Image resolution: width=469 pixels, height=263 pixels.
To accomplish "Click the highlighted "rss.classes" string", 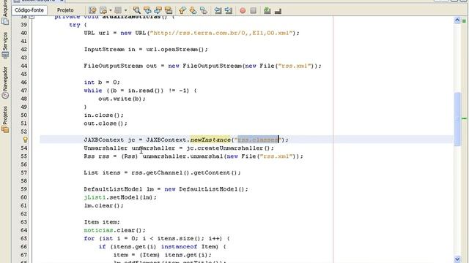I will coord(257,140).
